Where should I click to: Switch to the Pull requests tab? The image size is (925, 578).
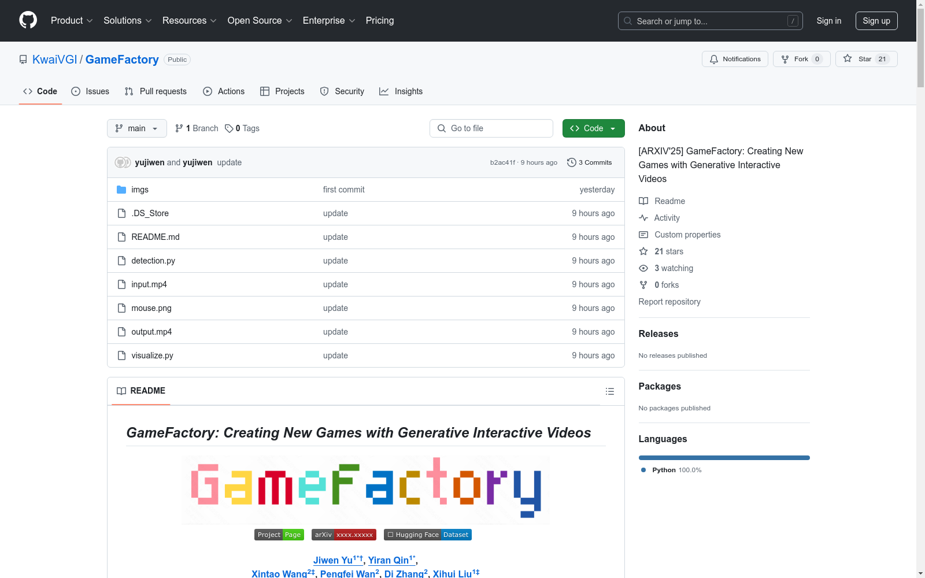click(156, 91)
